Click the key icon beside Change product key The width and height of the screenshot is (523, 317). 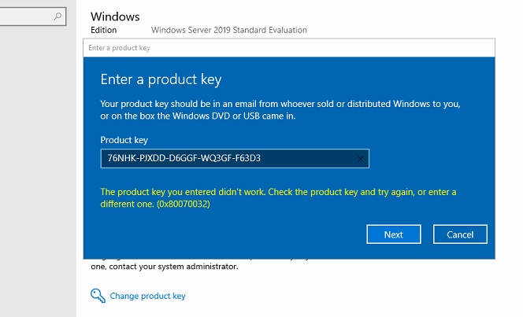(97, 296)
